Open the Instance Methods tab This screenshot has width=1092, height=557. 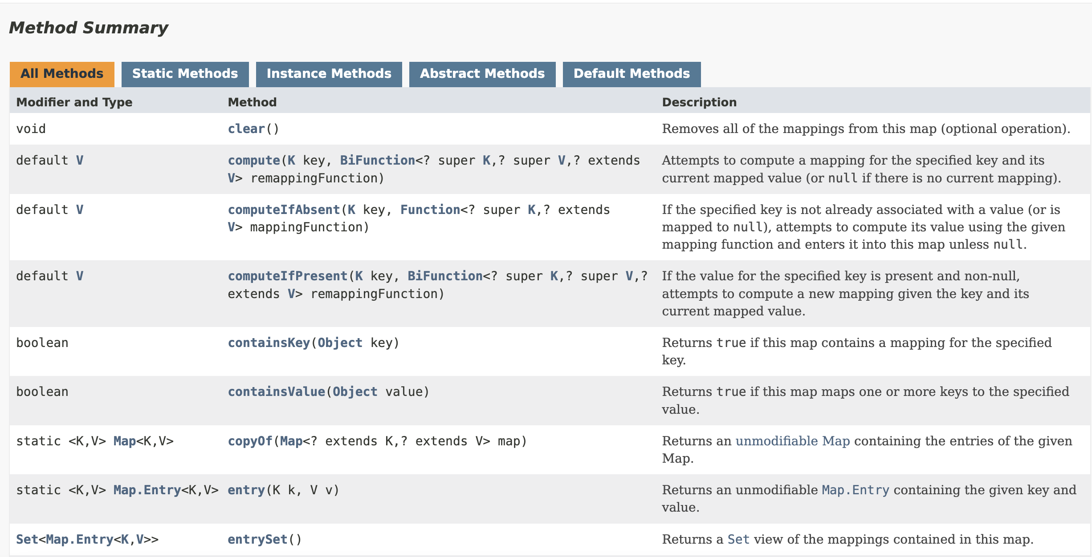329,74
